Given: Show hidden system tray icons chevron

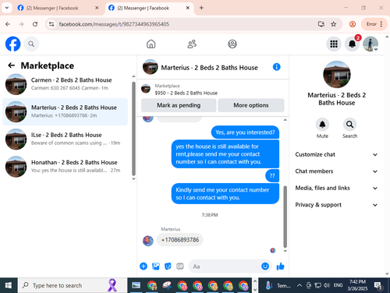Looking at the screenshot, I should tap(300, 285).
